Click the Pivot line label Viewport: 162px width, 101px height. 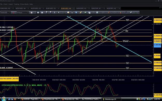pos(126,41)
